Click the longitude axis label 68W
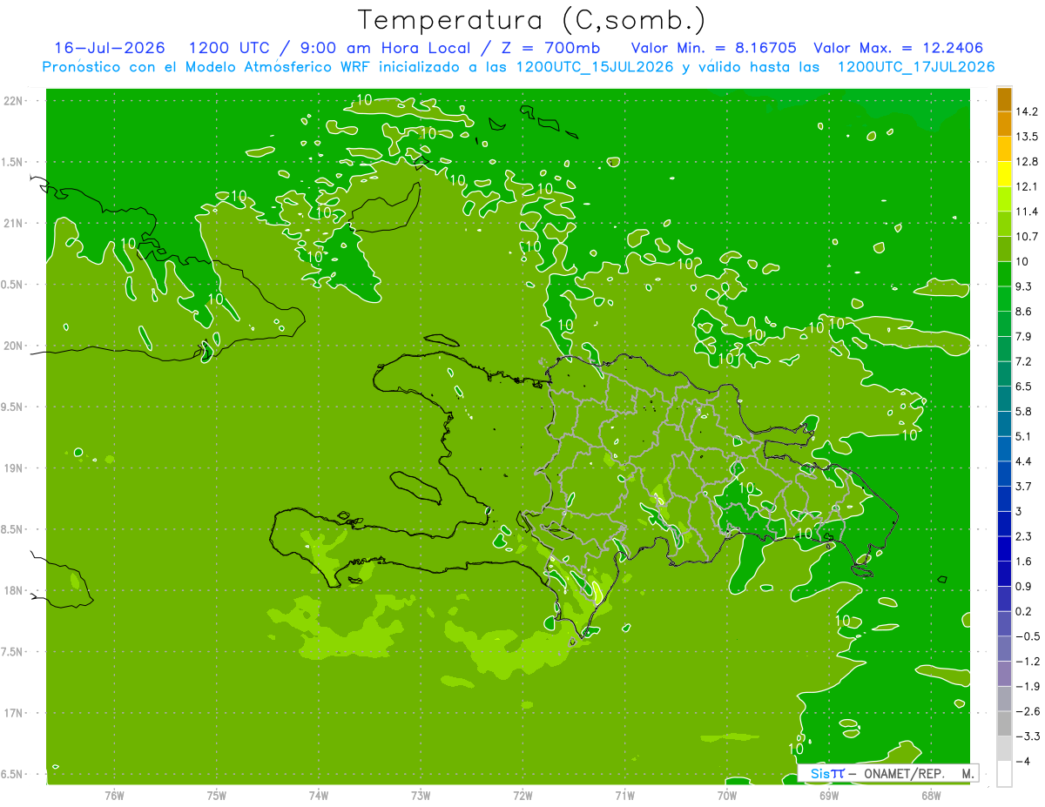 [x=930, y=795]
